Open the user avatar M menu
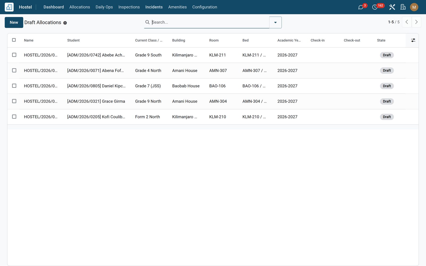This screenshot has width=426, height=266. coord(414,7)
